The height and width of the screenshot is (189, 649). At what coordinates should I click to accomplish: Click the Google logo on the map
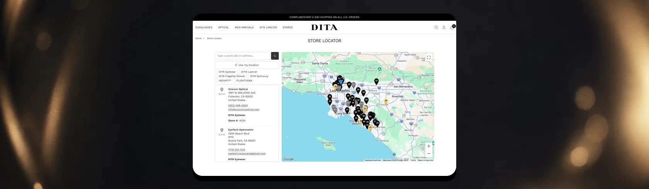tap(289, 159)
